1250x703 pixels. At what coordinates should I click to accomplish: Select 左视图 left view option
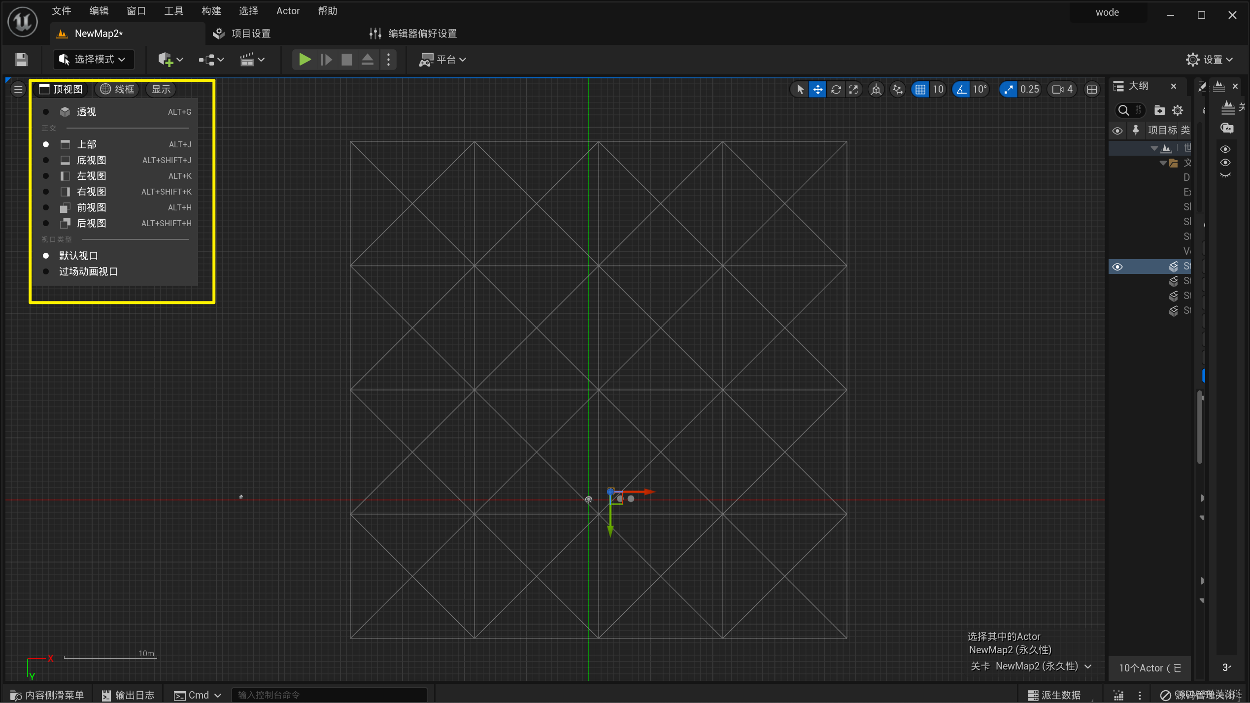(117, 176)
